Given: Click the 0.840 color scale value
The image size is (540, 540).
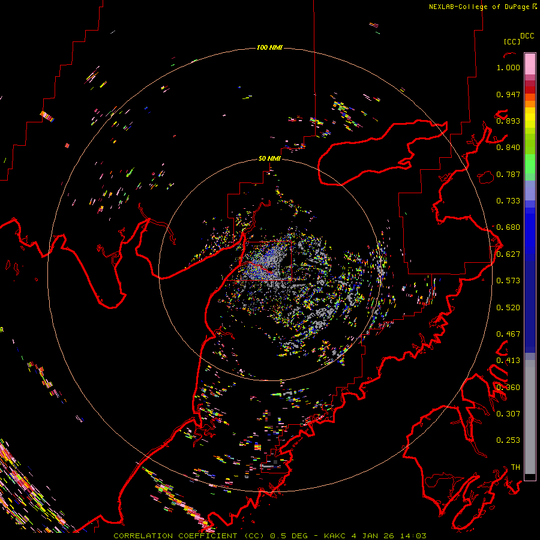Looking at the screenshot, I should pos(508,148).
